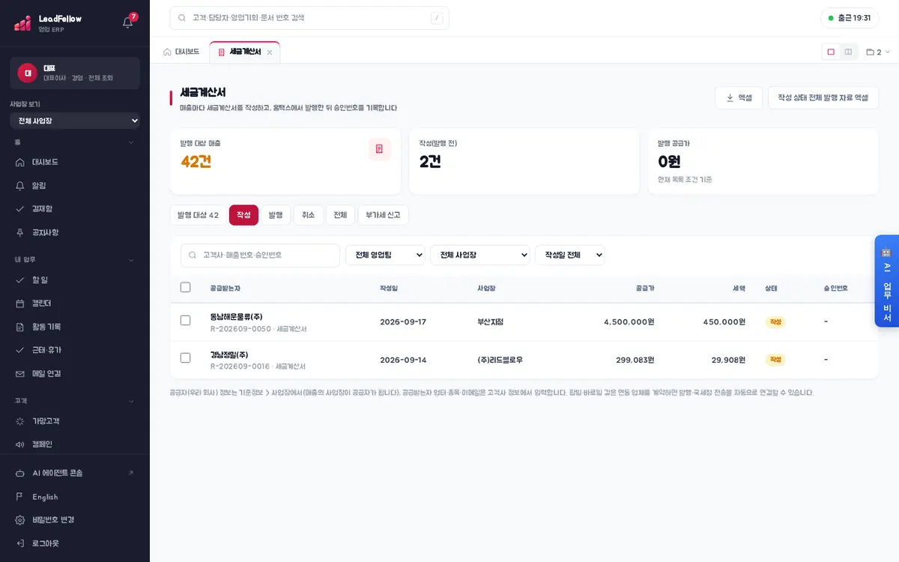Open the 전체 사업장 dropdown in sidebar
Screen dimensions: 899x562
point(75,121)
